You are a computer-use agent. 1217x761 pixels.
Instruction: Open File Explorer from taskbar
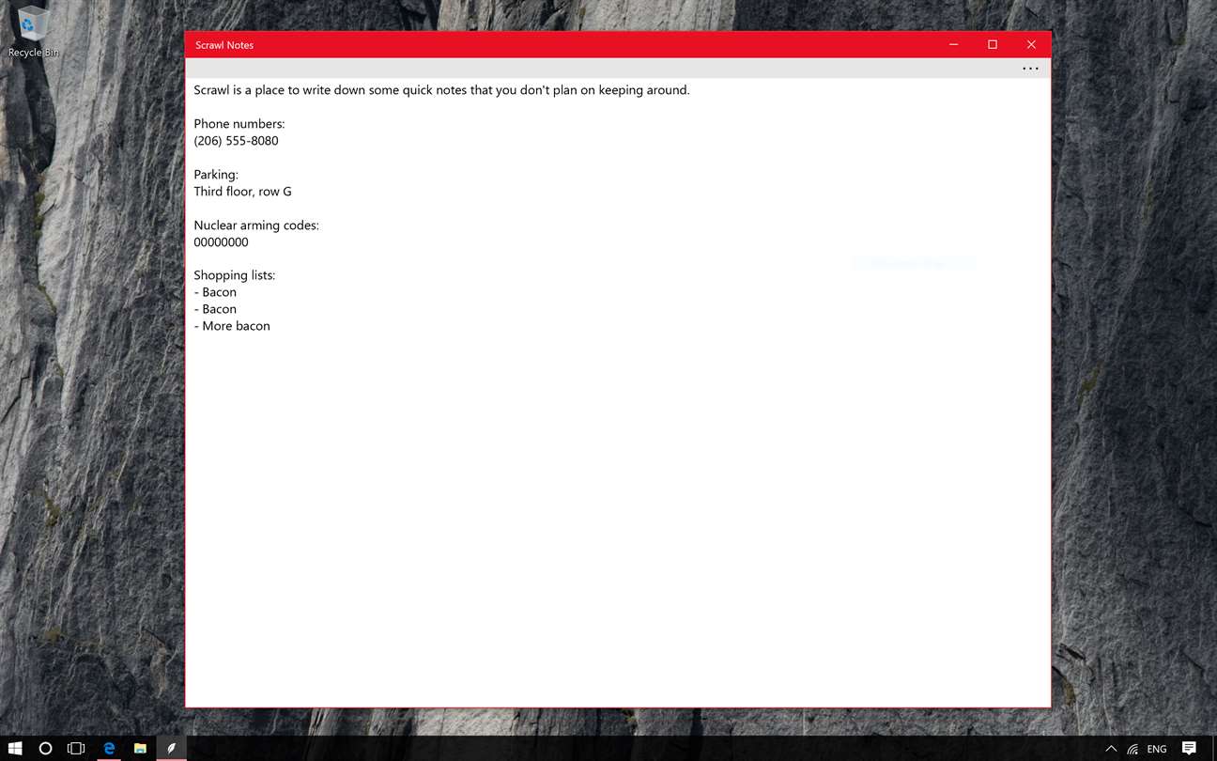click(140, 749)
